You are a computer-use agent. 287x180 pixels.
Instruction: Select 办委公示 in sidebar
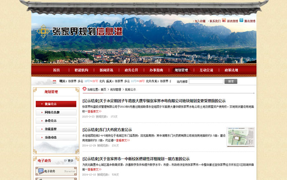[x=56, y=121]
